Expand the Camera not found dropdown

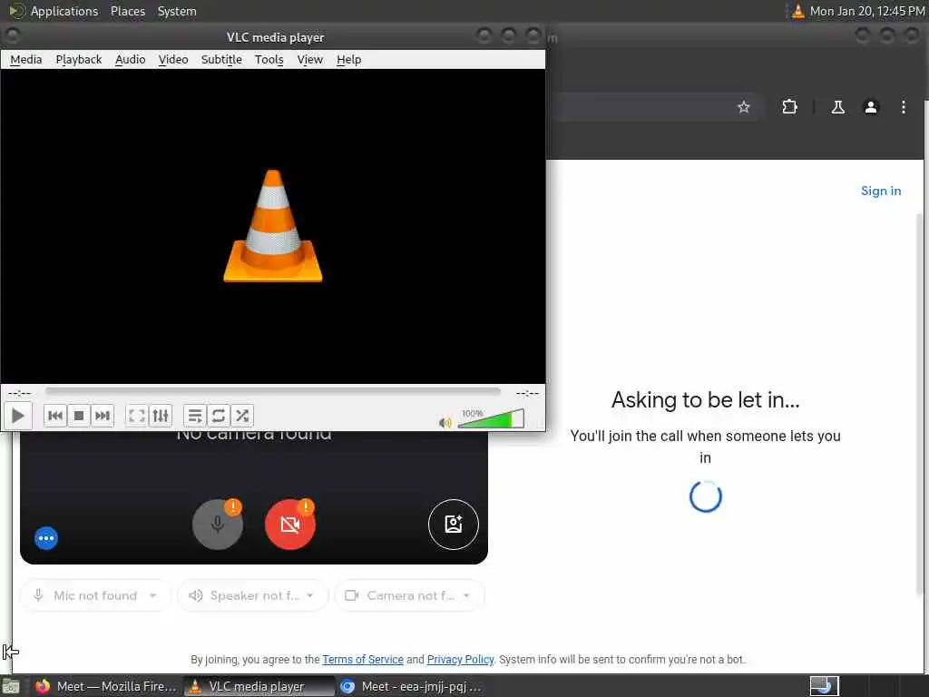(409, 595)
